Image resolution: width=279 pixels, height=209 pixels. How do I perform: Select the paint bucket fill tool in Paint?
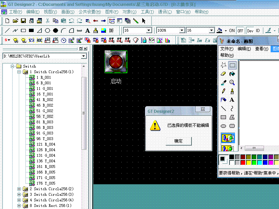pos(232,73)
